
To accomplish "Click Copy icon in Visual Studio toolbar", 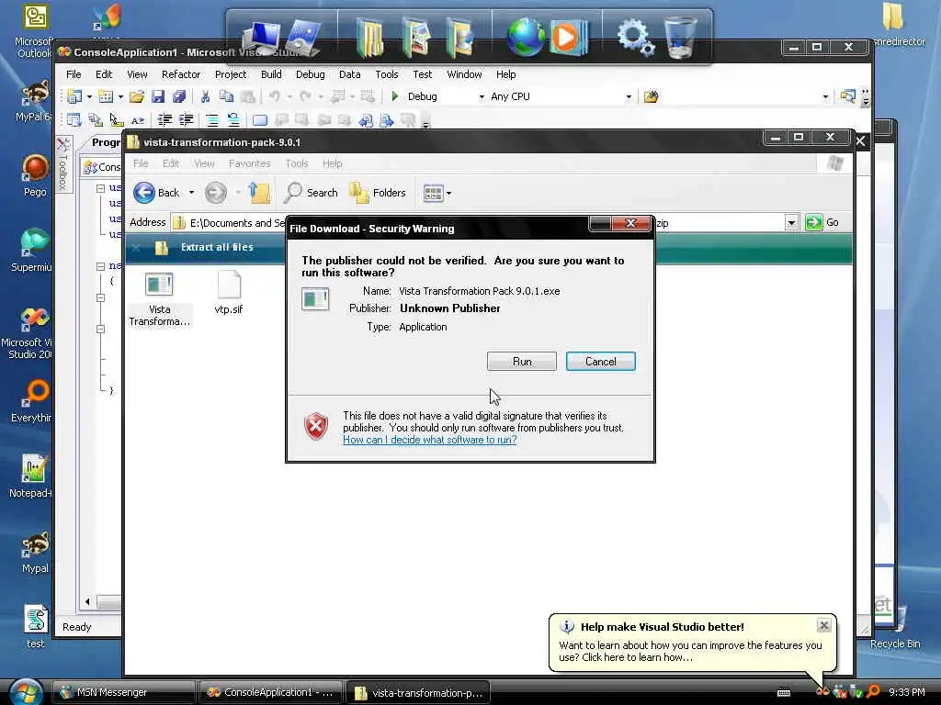I will [x=226, y=96].
